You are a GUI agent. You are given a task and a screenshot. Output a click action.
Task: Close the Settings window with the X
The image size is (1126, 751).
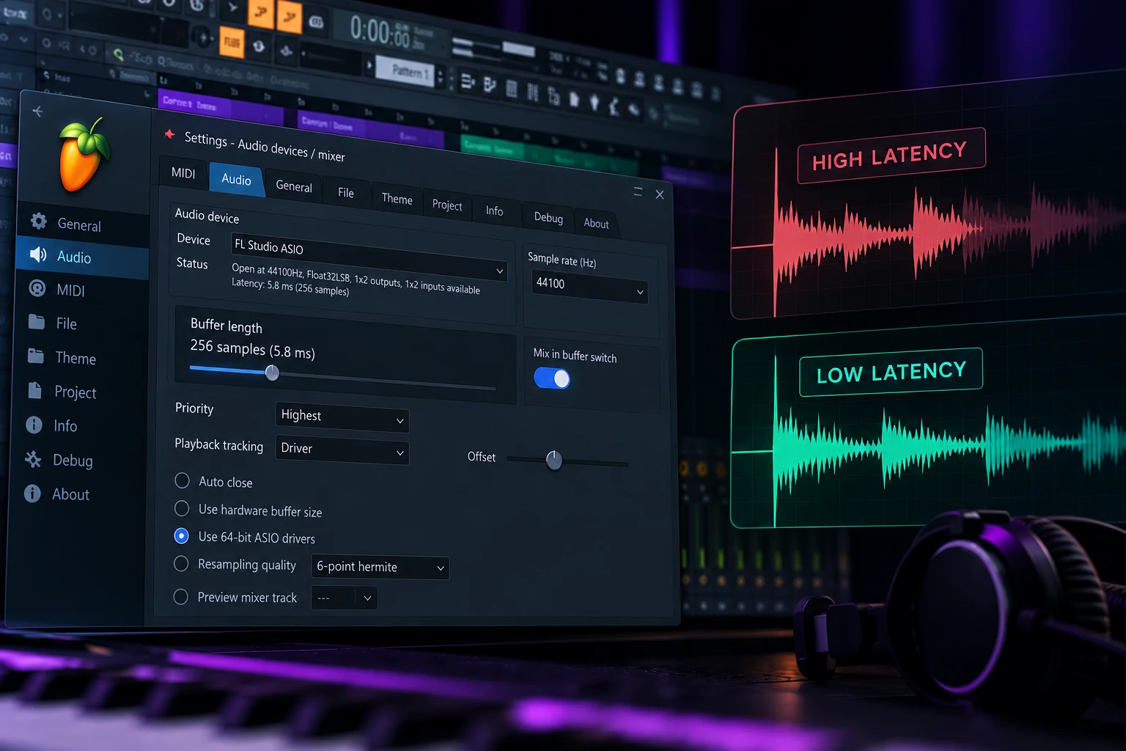point(660,194)
